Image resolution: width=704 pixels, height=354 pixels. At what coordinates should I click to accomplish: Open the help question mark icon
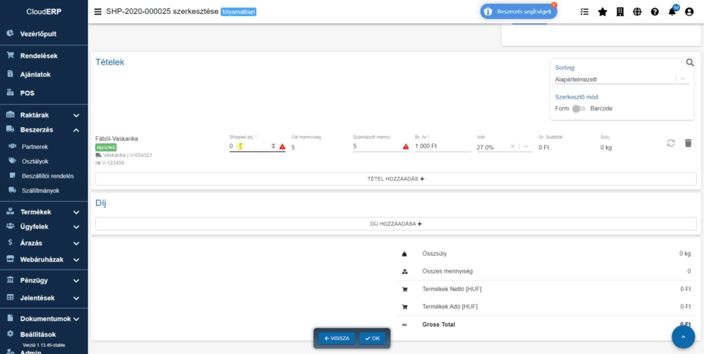tap(654, 12)
